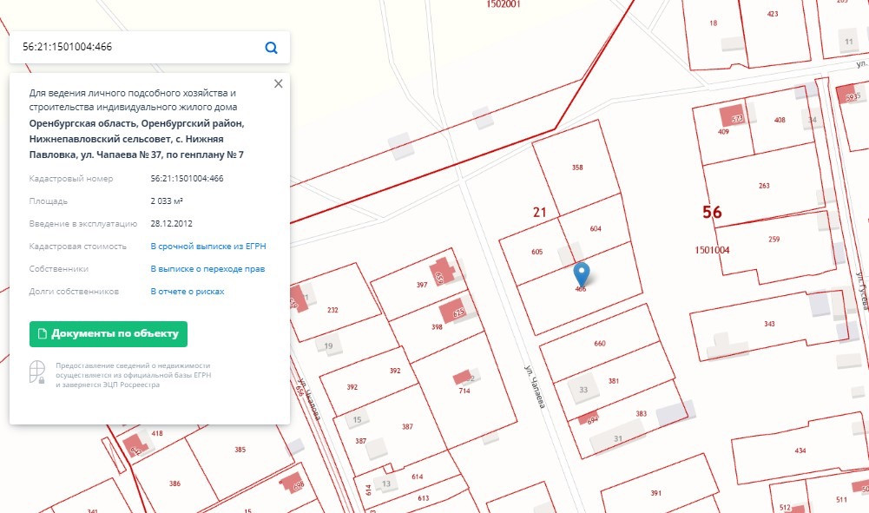
Task: Select parcel 397 on the map
Action: point(422,285)
